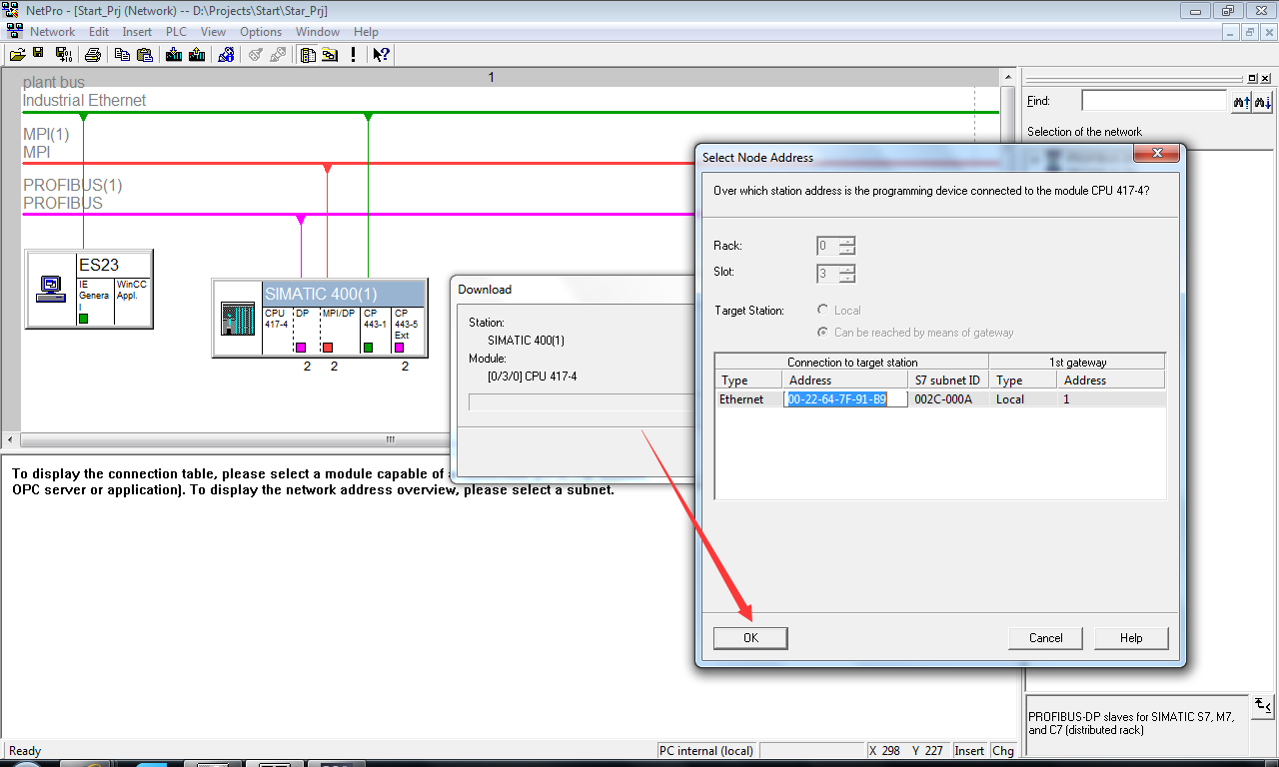Toggle the Catalog toolbar icon
The height and width of the screenshot is (767, 1279).
coord(308,54)
